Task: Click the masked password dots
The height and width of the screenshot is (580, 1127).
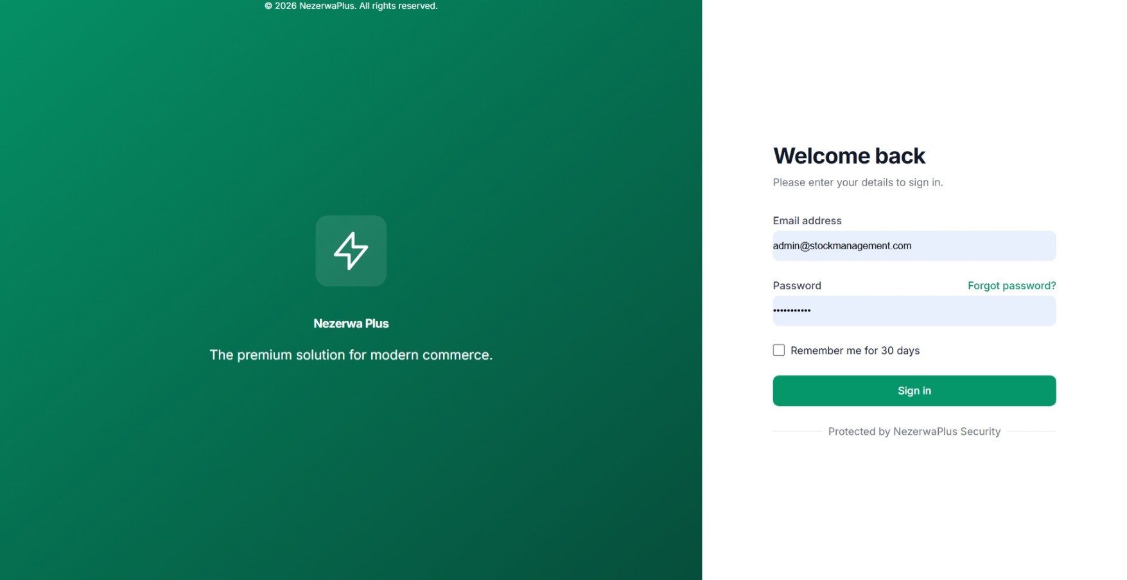Action: (792, 311)
